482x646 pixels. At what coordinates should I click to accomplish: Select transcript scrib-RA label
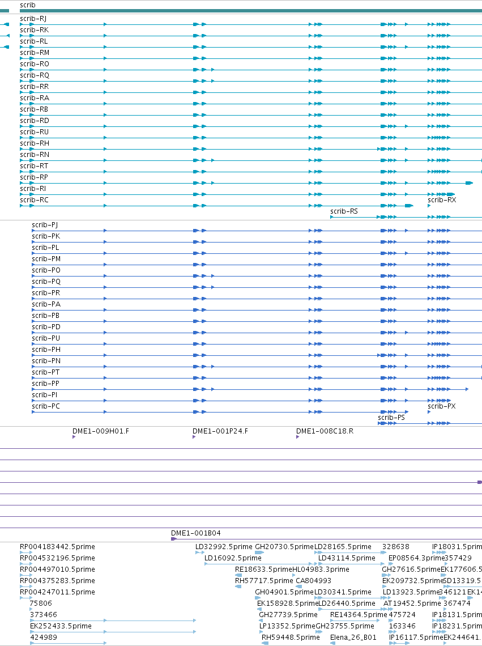point(35,97)
